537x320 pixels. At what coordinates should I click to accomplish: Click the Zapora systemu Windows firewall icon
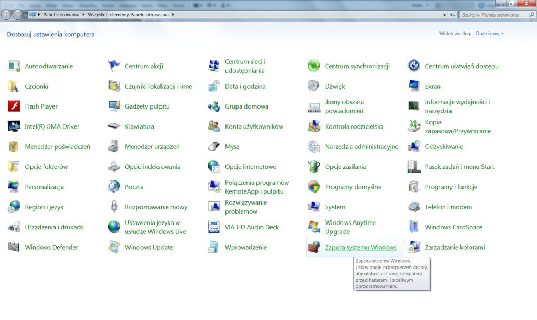tap(314, 247)
